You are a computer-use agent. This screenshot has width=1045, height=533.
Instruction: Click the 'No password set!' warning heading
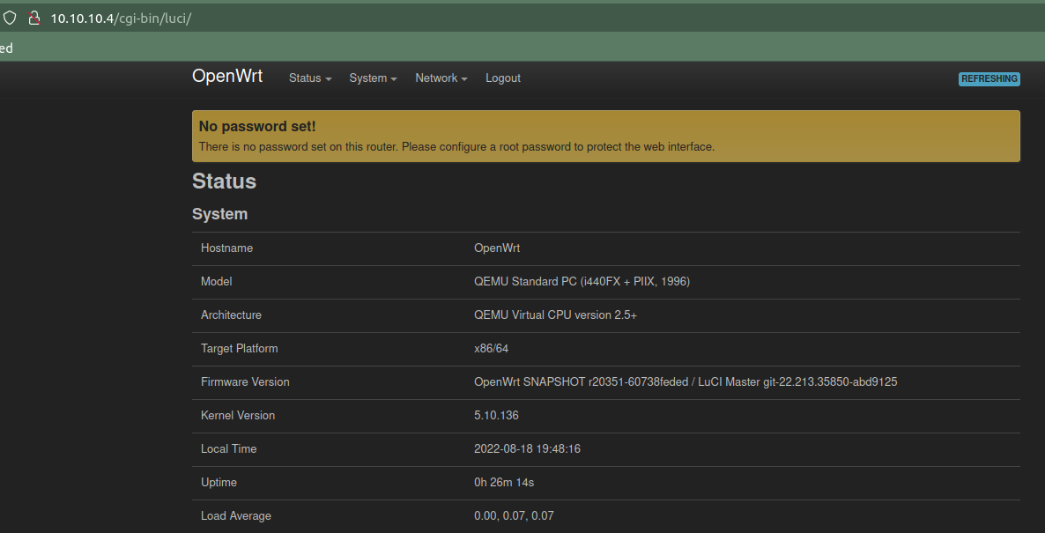point(257,127)
